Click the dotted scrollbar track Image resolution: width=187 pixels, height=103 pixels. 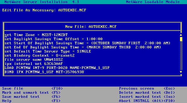[181, 56]
